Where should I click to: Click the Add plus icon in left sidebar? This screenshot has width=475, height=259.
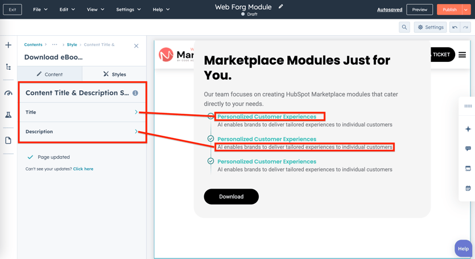tap(9, 45)
